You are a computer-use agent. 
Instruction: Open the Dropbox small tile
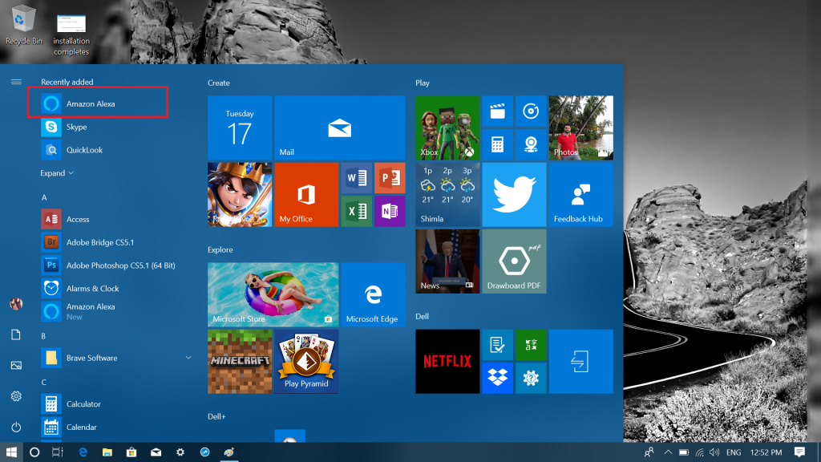coord(497,379)
